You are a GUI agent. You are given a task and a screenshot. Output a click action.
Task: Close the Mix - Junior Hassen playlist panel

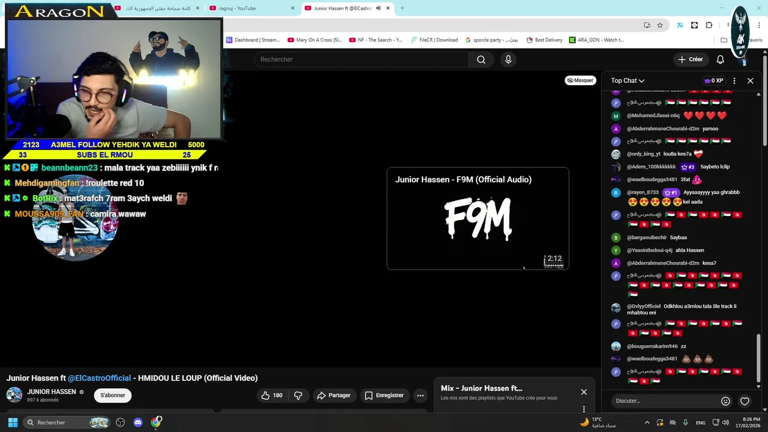pos(584,392)
